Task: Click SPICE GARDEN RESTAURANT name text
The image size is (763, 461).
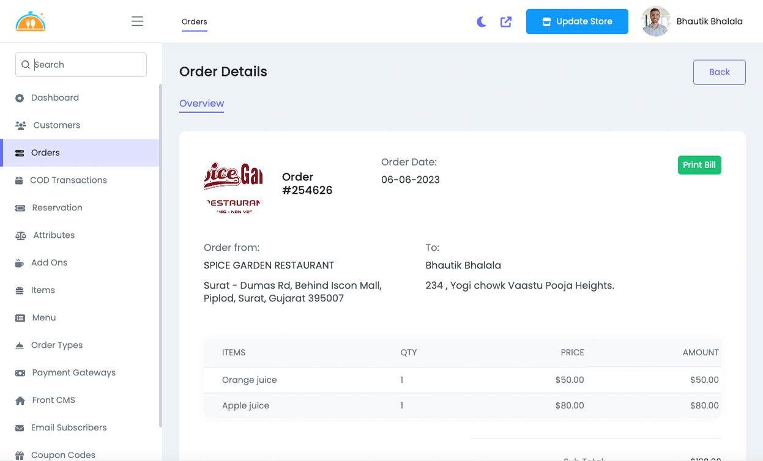Action: tap(269, 265)
